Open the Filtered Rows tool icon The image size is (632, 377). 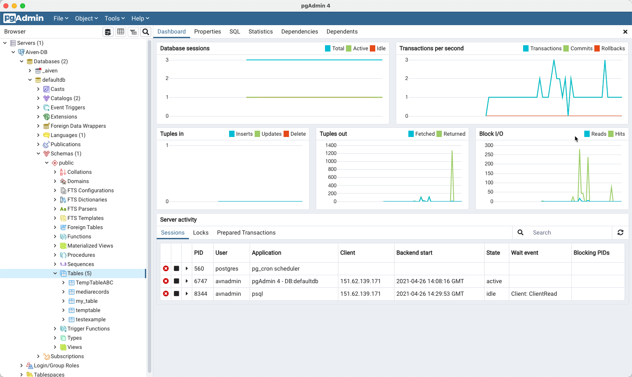click(133, 31)
